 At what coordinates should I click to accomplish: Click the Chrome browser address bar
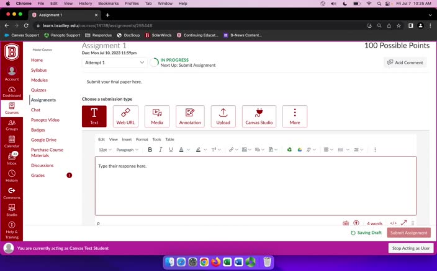[199, 25]
